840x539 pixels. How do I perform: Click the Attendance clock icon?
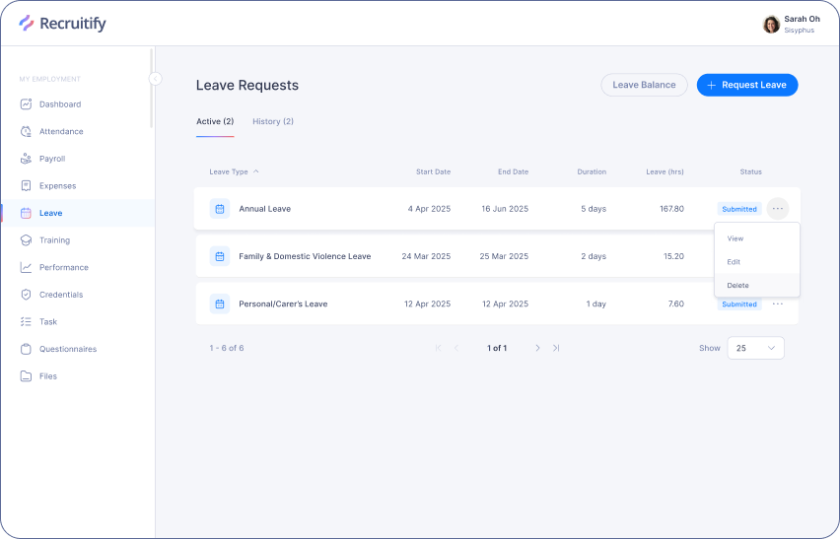pos(27,131)
